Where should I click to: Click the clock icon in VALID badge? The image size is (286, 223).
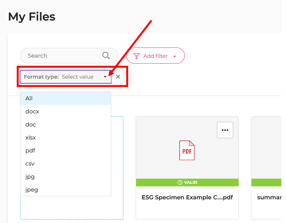click(180, 182)
